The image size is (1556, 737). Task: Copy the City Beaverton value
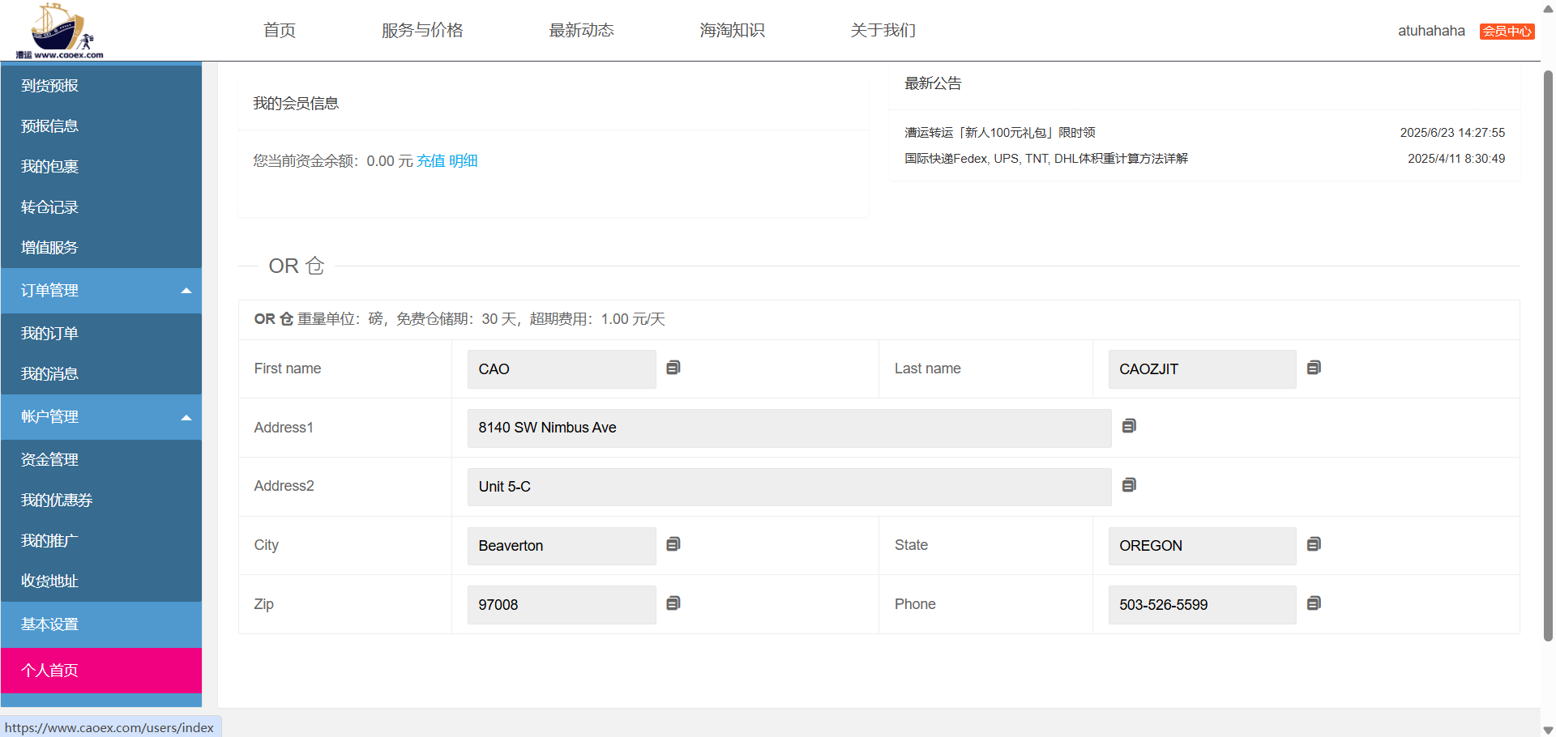[x=673, y=544]
